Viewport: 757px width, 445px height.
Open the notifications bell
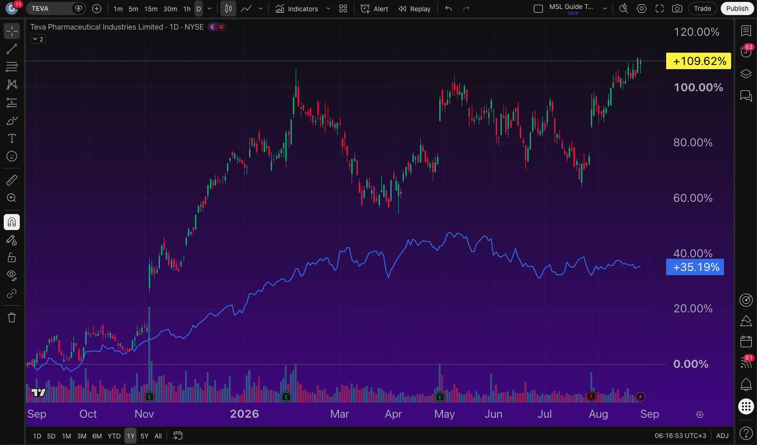(x=746, y=385)
